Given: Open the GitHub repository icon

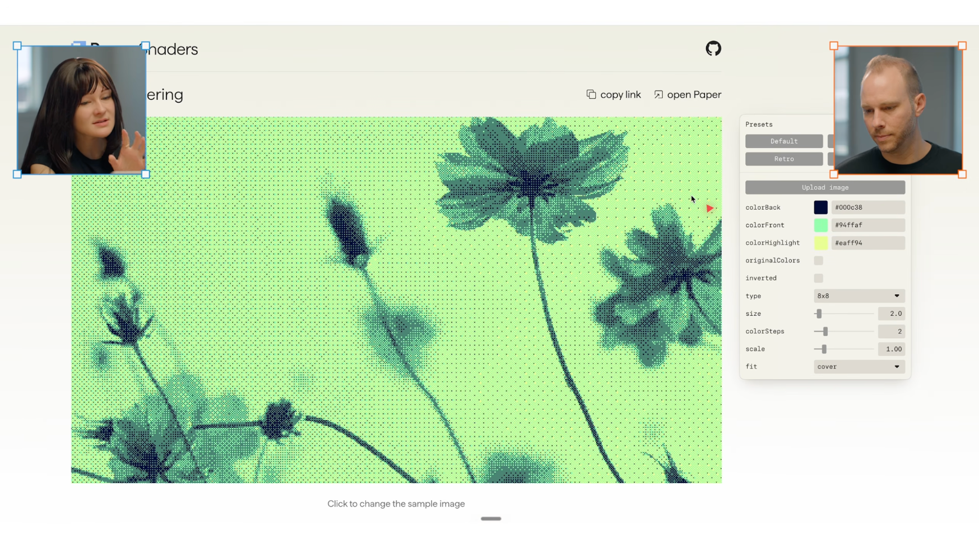Looking at the screenshot, I should point(713,49).
